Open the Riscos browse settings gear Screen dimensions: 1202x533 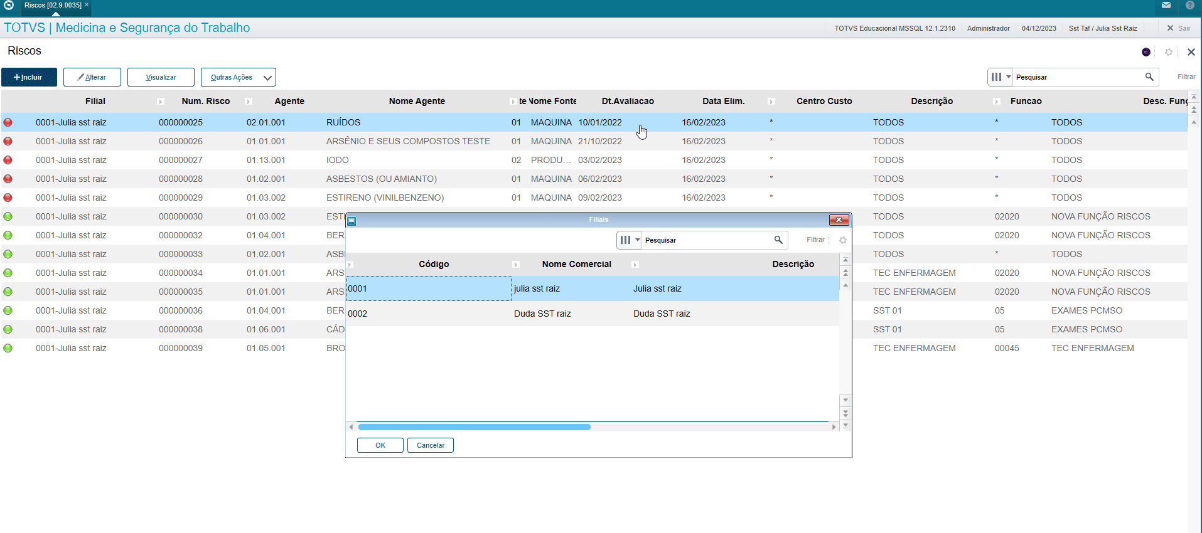click(1169, 52)
